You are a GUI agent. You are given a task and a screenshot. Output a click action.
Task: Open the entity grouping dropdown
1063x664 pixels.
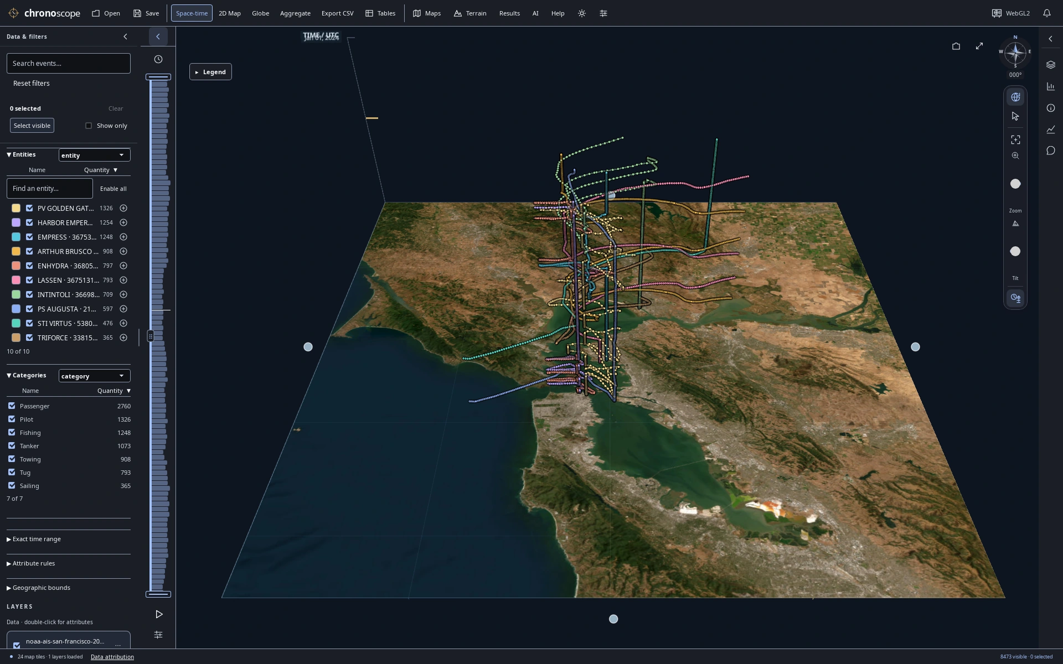94,155
